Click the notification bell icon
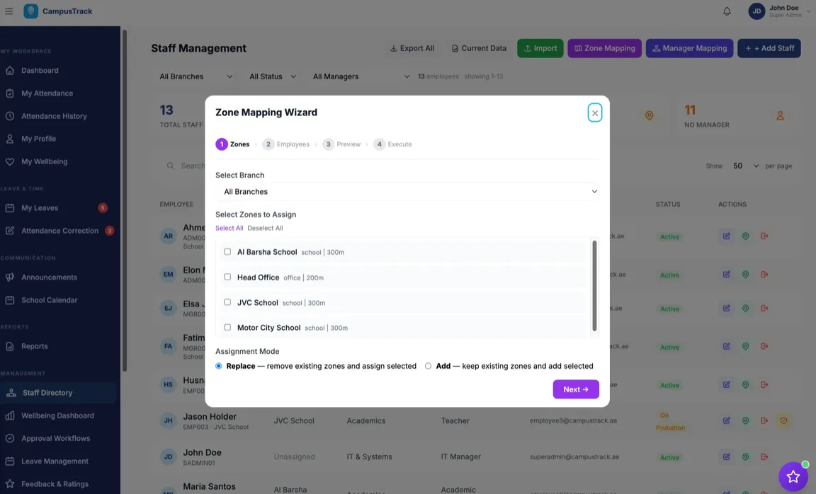Screen dimensions: 816x494 (x=727, y=11)
